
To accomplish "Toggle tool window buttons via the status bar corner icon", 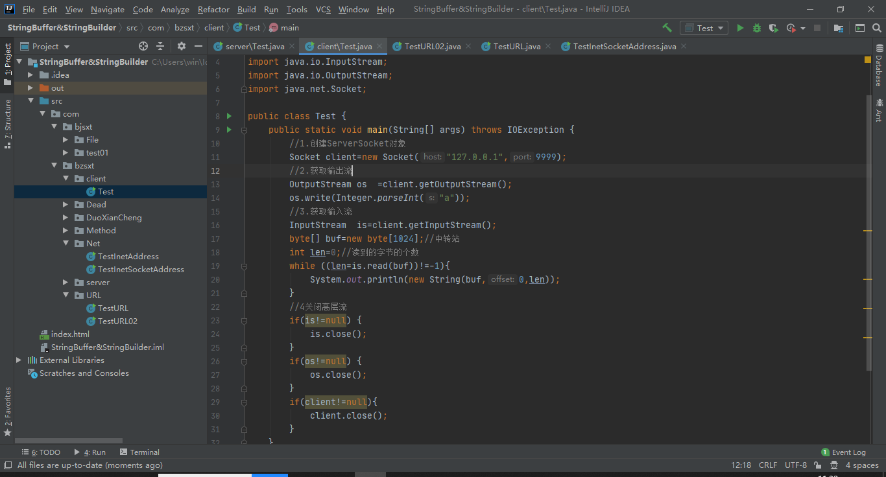I will [x=7, y=465].
